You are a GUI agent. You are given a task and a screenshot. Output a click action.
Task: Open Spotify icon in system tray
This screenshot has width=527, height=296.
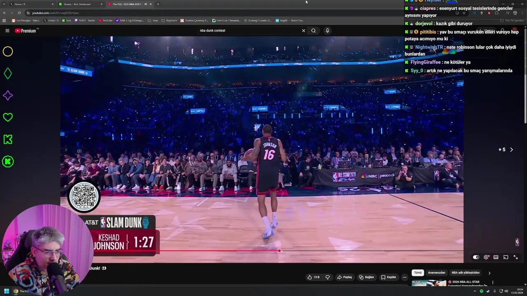(481, 291)
